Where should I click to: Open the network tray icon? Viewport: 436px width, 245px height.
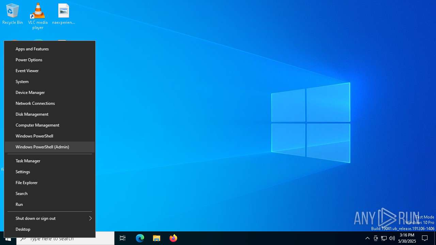click(384, 238)
